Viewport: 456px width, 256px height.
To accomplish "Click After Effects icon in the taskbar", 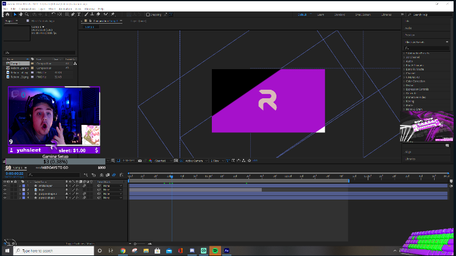I will coord(226,251).
